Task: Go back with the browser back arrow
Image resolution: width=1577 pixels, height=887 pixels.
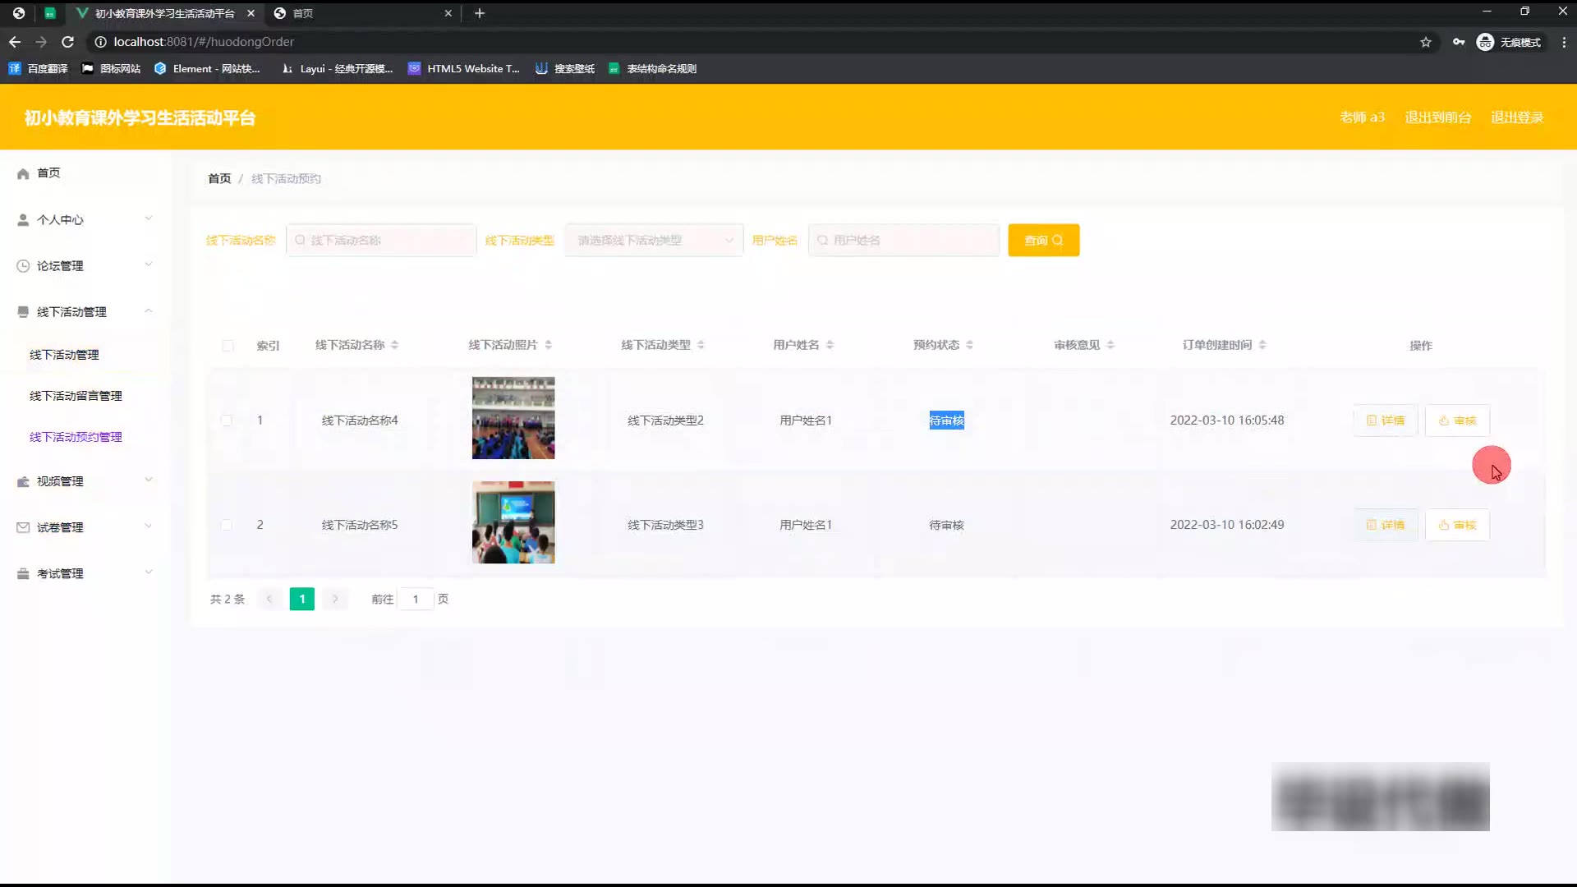Action: click(15, 42)
